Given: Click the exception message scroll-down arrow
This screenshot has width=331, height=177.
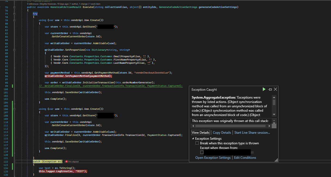Looking at the screenshot, I should (x=274, y=115).
